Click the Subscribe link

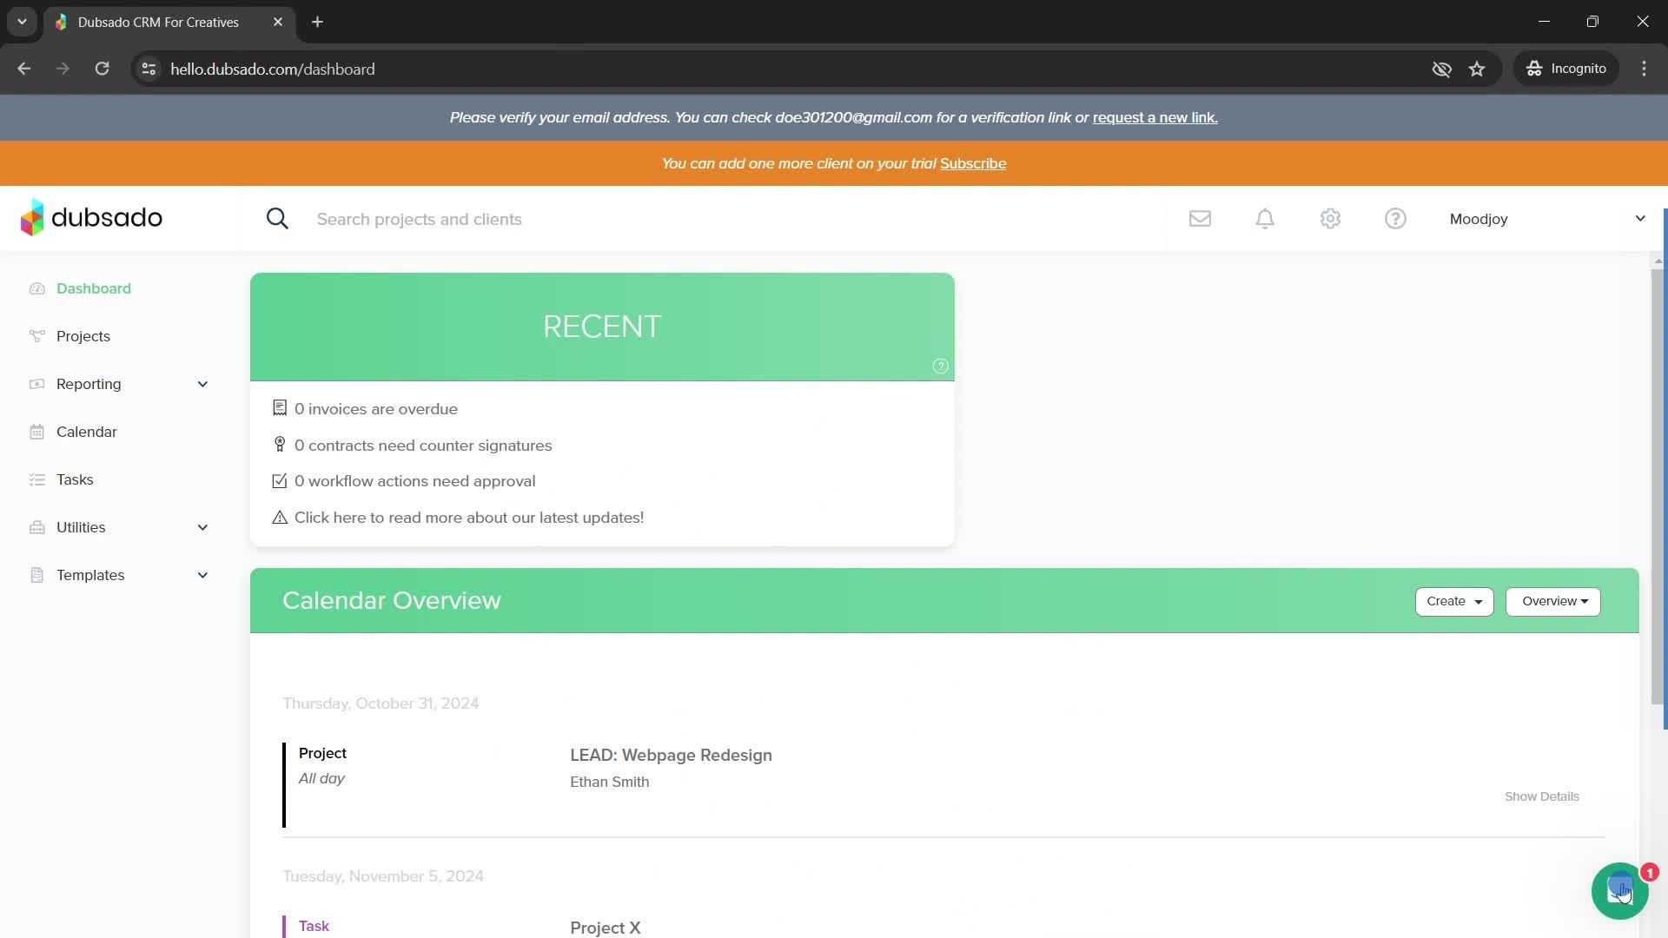click(973, 163)
